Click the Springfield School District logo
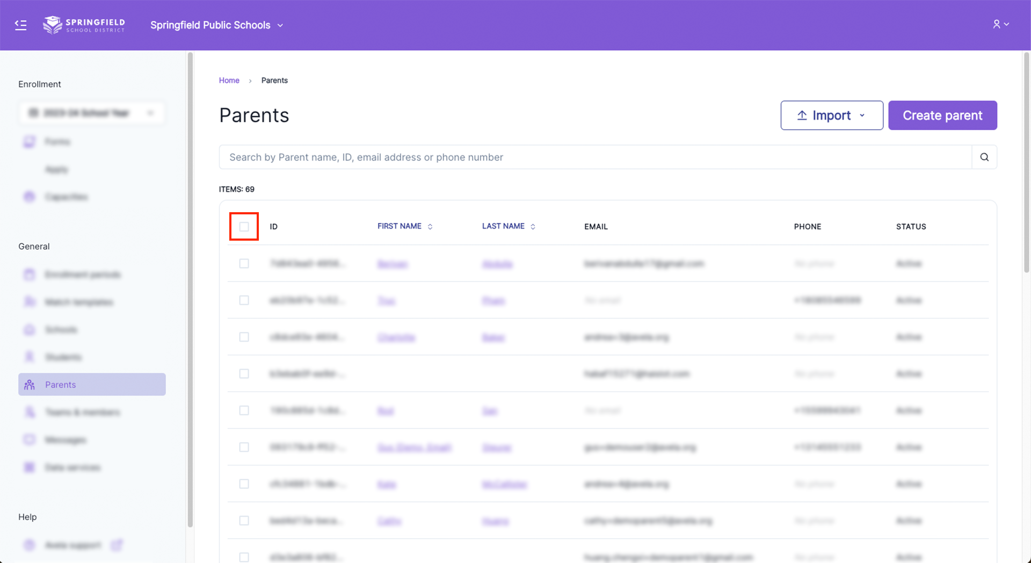Image resolution: width=1031 pixels, height=563 pixels. point(84,25)
